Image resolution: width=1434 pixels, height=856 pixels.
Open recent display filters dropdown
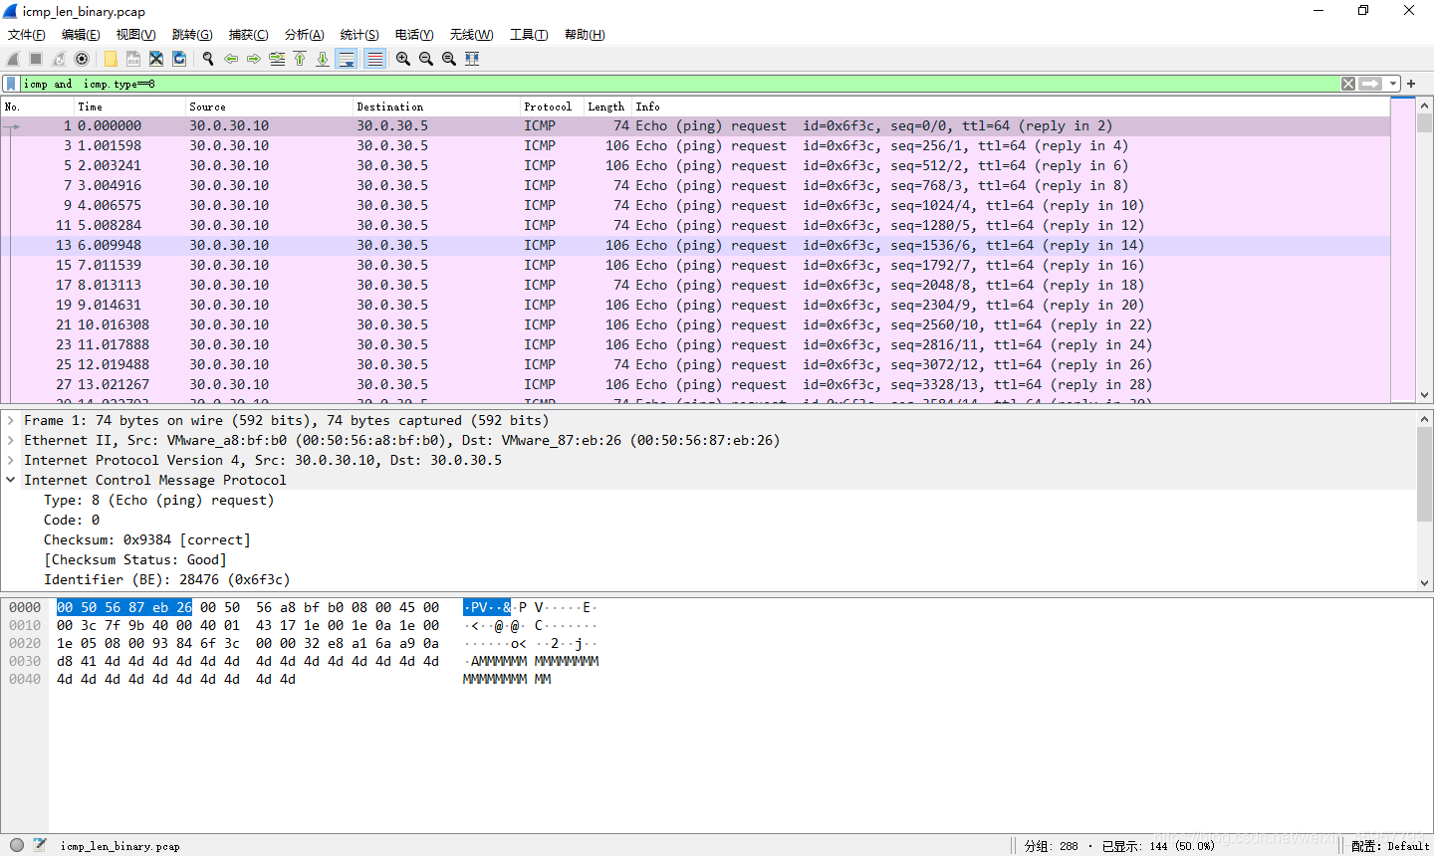pyautogui.click(x=1394, y=84)
